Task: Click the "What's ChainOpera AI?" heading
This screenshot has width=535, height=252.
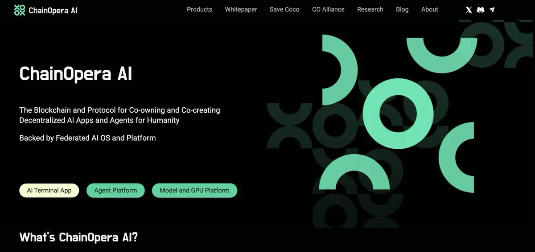Action: tap(78, 237)
